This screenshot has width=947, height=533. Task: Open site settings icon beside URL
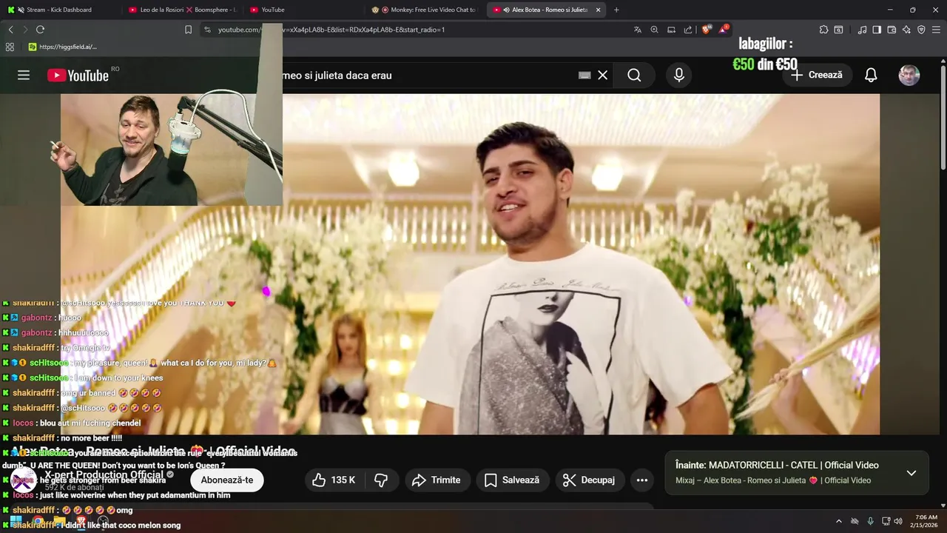point(207,30)
